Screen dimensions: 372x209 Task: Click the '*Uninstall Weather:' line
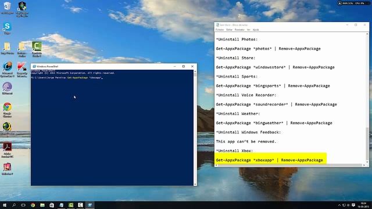238,114
